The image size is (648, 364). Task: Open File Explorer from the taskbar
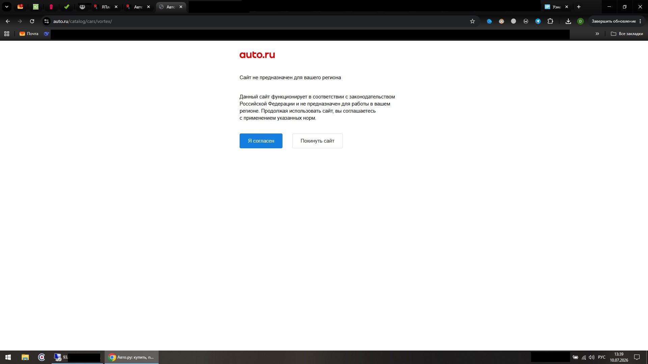(x=25, y=357)
